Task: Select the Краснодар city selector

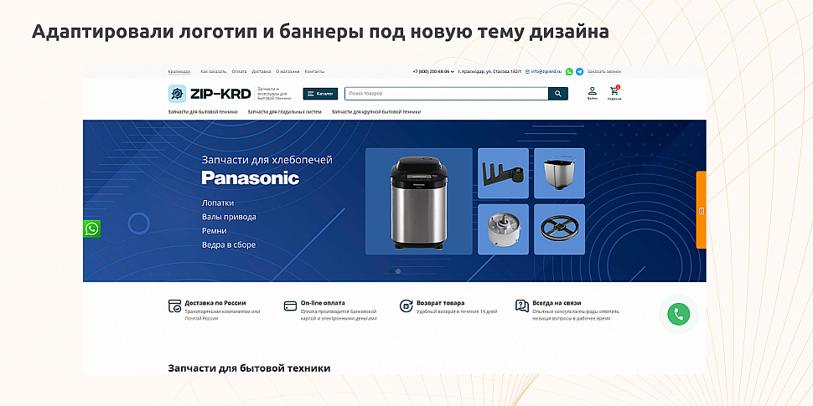Action: point(179,71)
